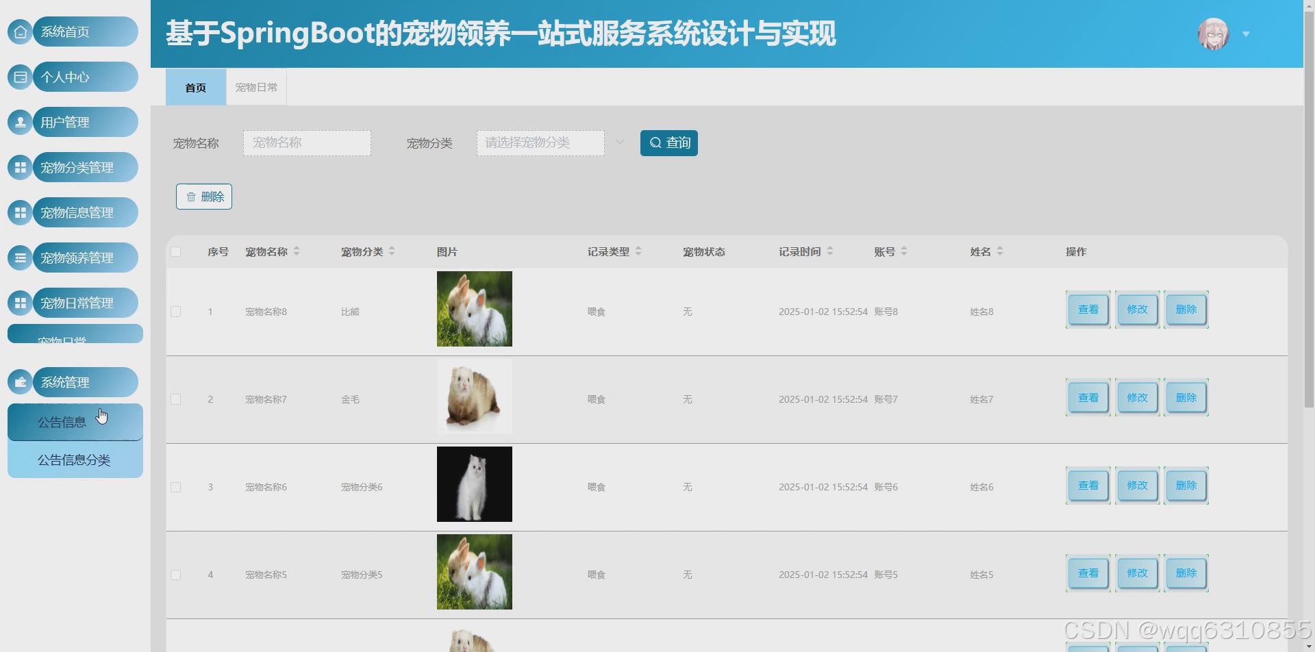Click 查看 for 宠物名称6
The image size is (1315, 652).
pyautogui.click(x=1088, y=486)
